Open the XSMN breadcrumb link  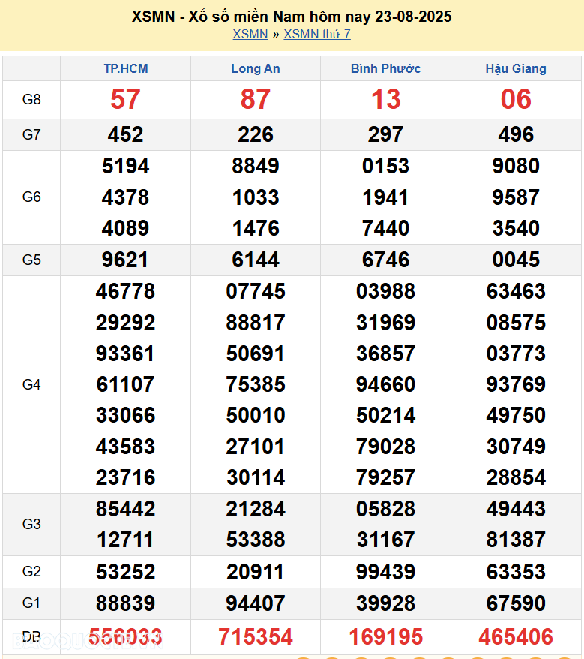(x=250, y=34)
